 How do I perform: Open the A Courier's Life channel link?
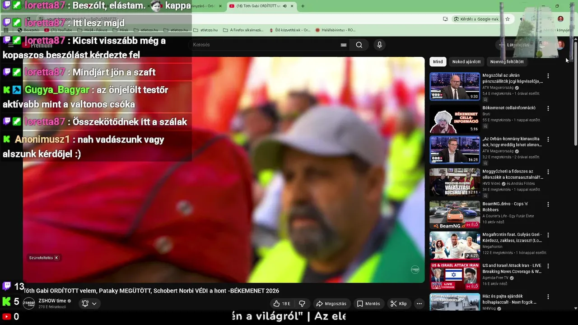coord(508,216)
